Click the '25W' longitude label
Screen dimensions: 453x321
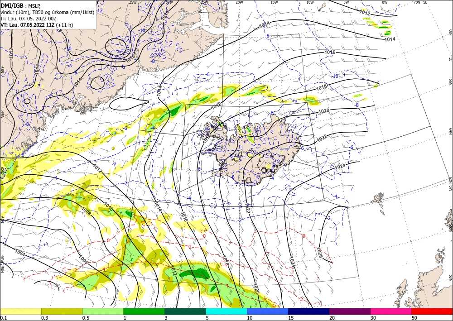point(204,2)
